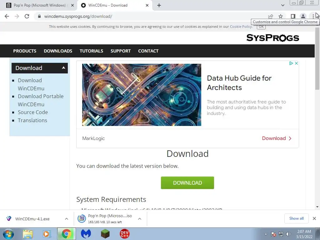Open the Chrome side panel
This screenshot has width=320, height=240.
coord(293,16)
